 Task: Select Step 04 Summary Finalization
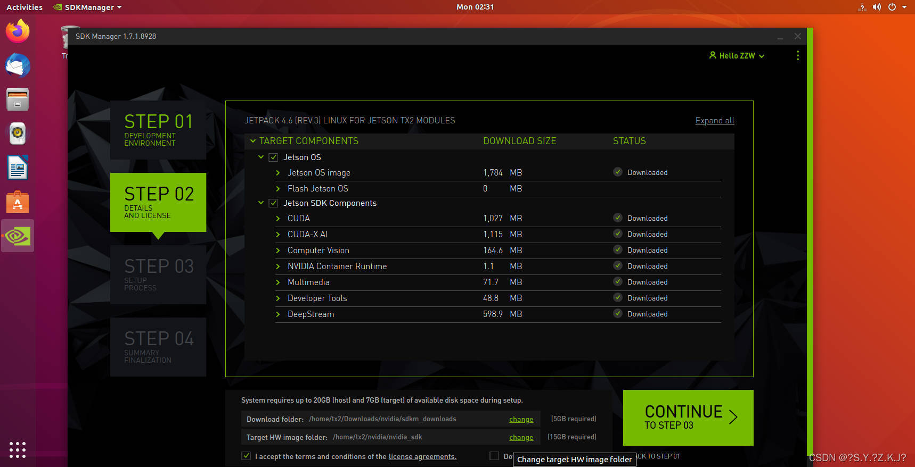pos(158,347)
